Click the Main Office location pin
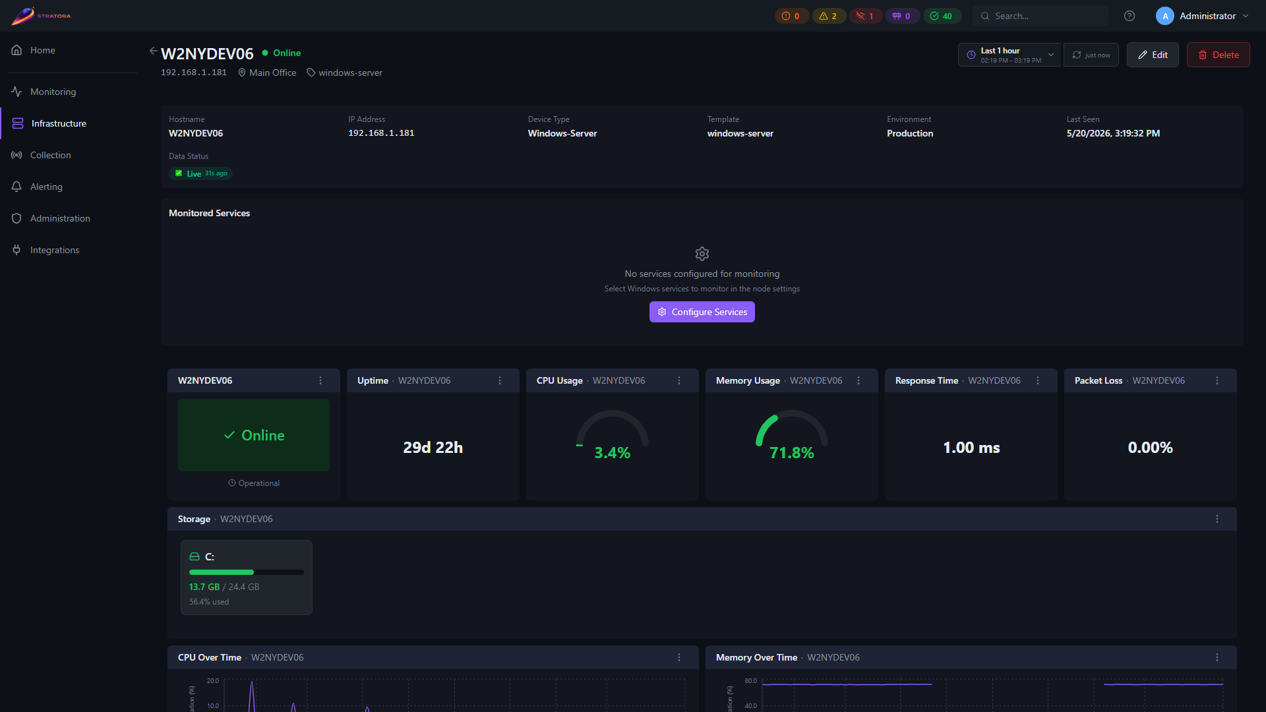Viewport: 1266px width, 712px height. pos(242,73)
